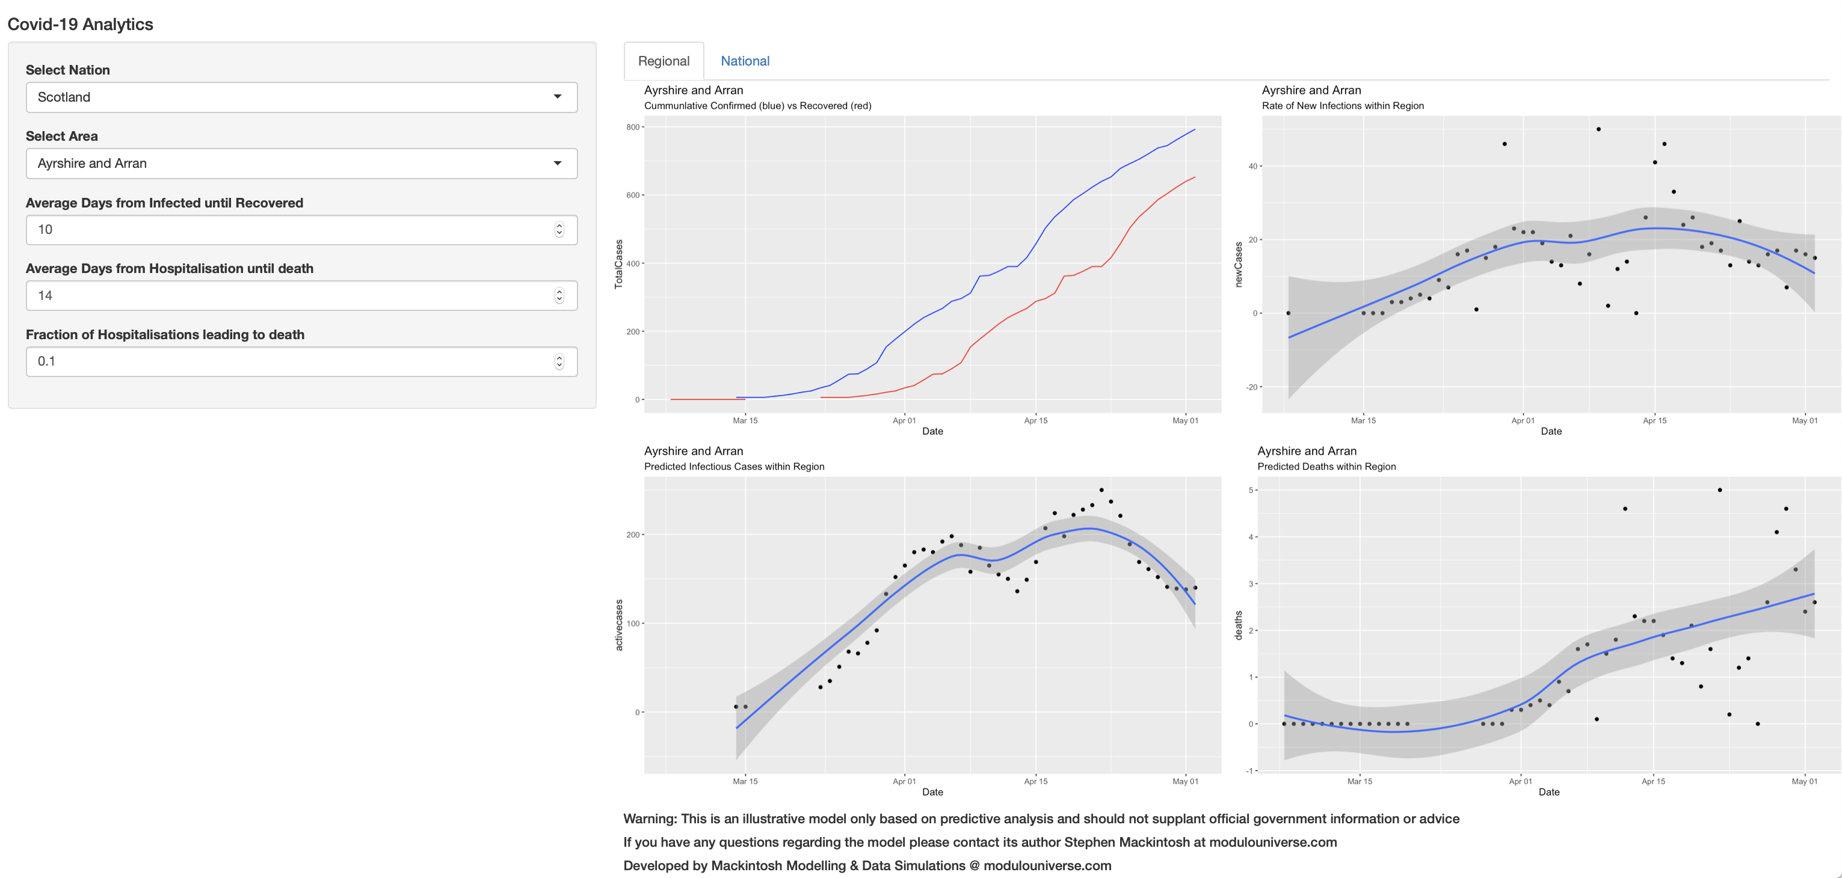This screenshot has height=878, width=1842.
Task: Click stepper arrows on days until Recovered
Action: (559, 230)
